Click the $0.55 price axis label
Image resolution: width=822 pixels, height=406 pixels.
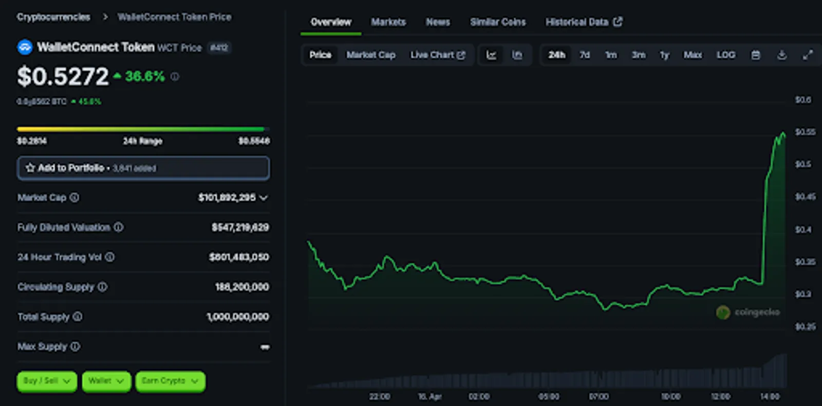tap(805, 132)
